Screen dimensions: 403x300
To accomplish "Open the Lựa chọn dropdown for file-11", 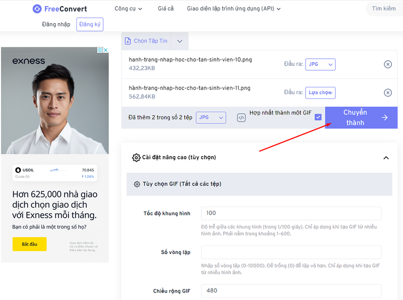I will tap(320, 92).
